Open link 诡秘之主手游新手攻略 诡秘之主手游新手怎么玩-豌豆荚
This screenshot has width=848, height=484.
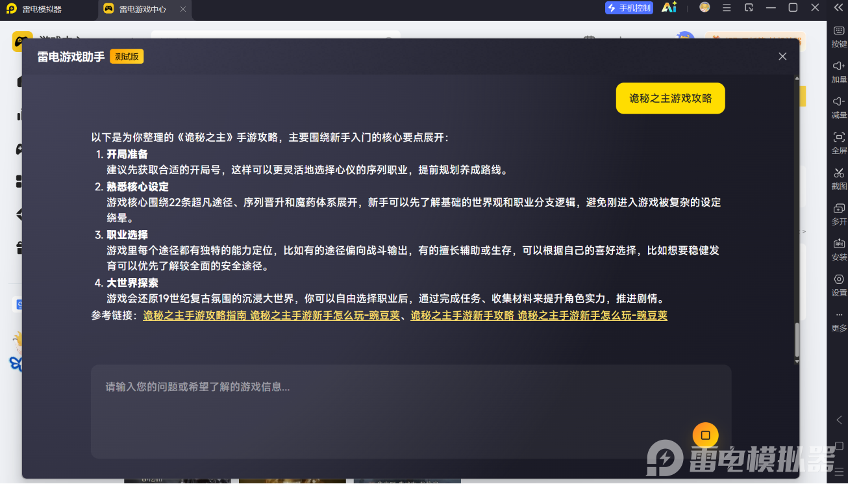pos(539,316)
